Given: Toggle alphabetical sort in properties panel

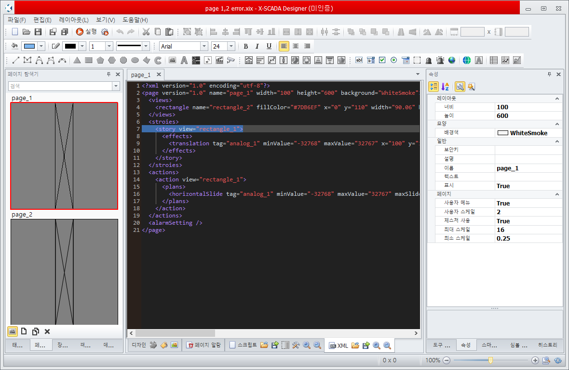Looking at the screenshot, I should 445,87.
